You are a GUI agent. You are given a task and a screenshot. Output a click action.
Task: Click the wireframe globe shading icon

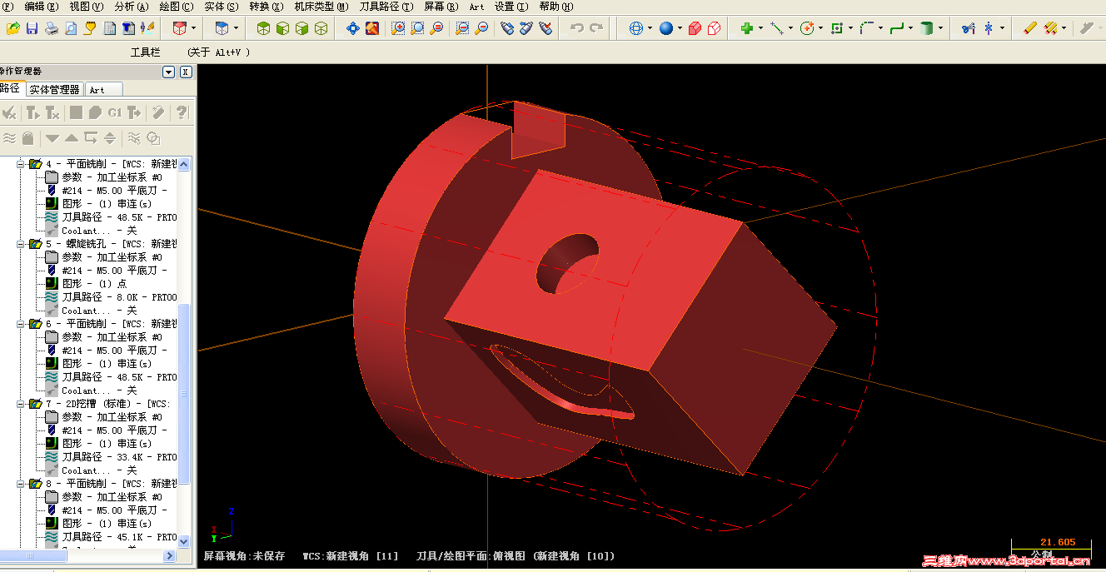click(x=636, y=28)
